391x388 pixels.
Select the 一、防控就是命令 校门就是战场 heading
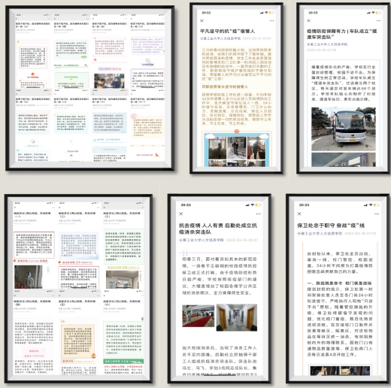pos(339,283)
